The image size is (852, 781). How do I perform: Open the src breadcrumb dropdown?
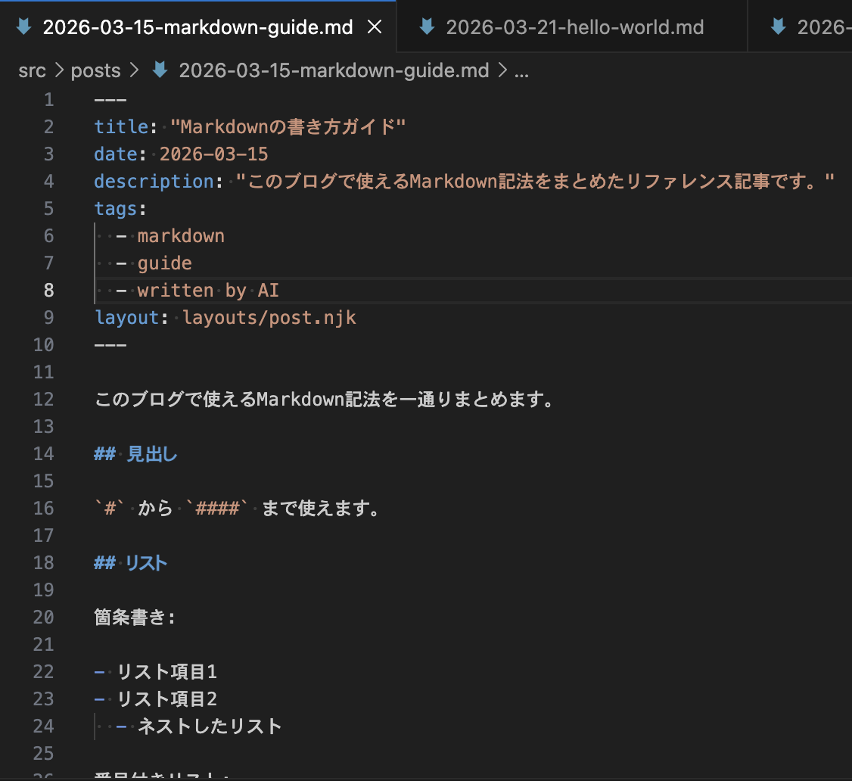pyautogui.click(x=32, y=70)
